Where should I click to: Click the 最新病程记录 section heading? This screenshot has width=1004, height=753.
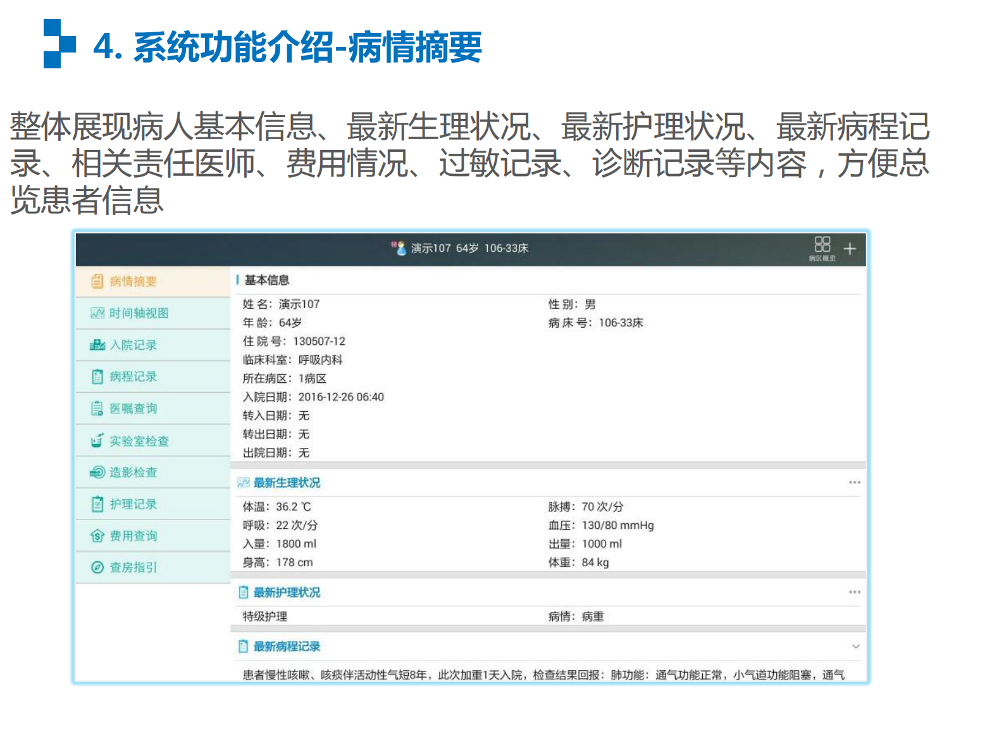[x=287, y=646]
